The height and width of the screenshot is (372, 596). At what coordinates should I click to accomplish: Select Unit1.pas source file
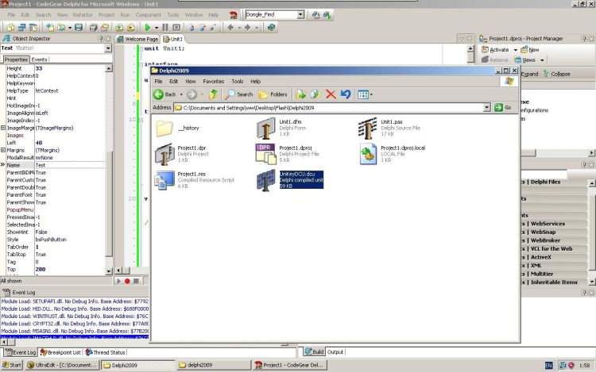point(389,128)
